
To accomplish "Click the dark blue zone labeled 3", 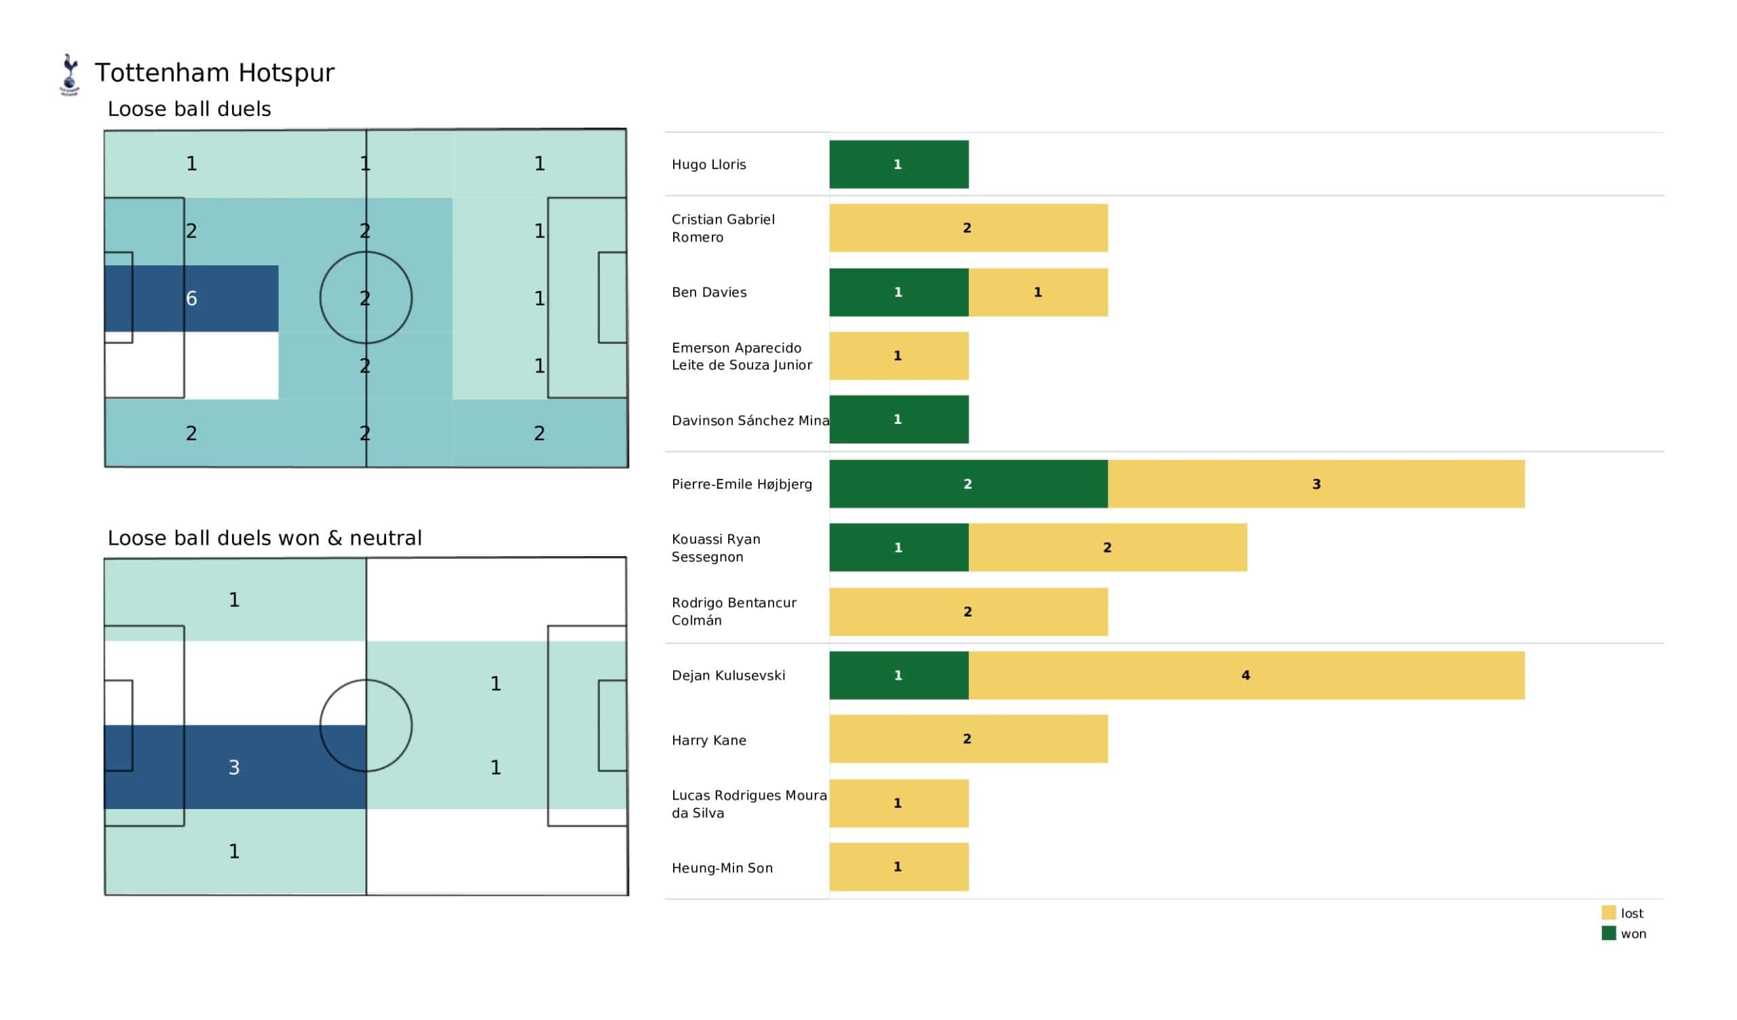I will tap(234, 766).
